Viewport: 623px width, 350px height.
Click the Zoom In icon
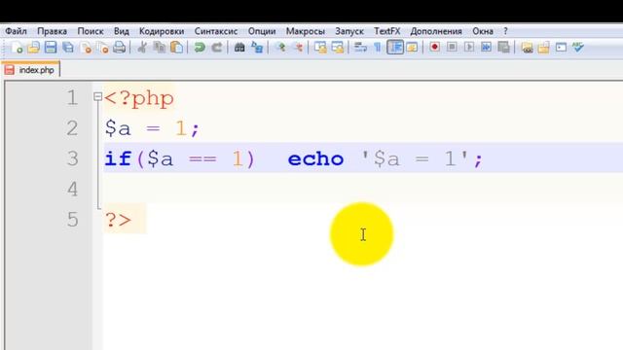pyautogui.click(x=280, y=48)
